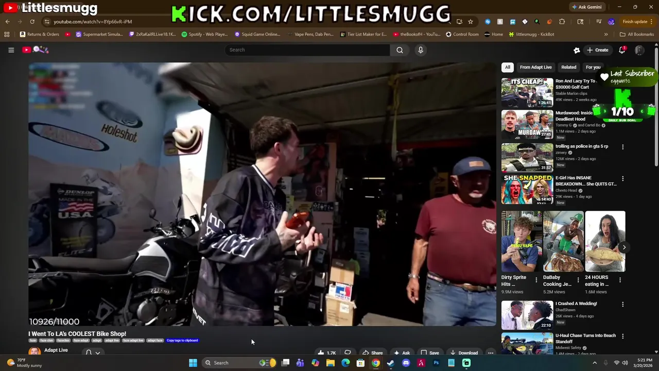Open Steam from taskbar
Image resolution: width=659 pixels, height=371 pixels.
coord(391,363)
